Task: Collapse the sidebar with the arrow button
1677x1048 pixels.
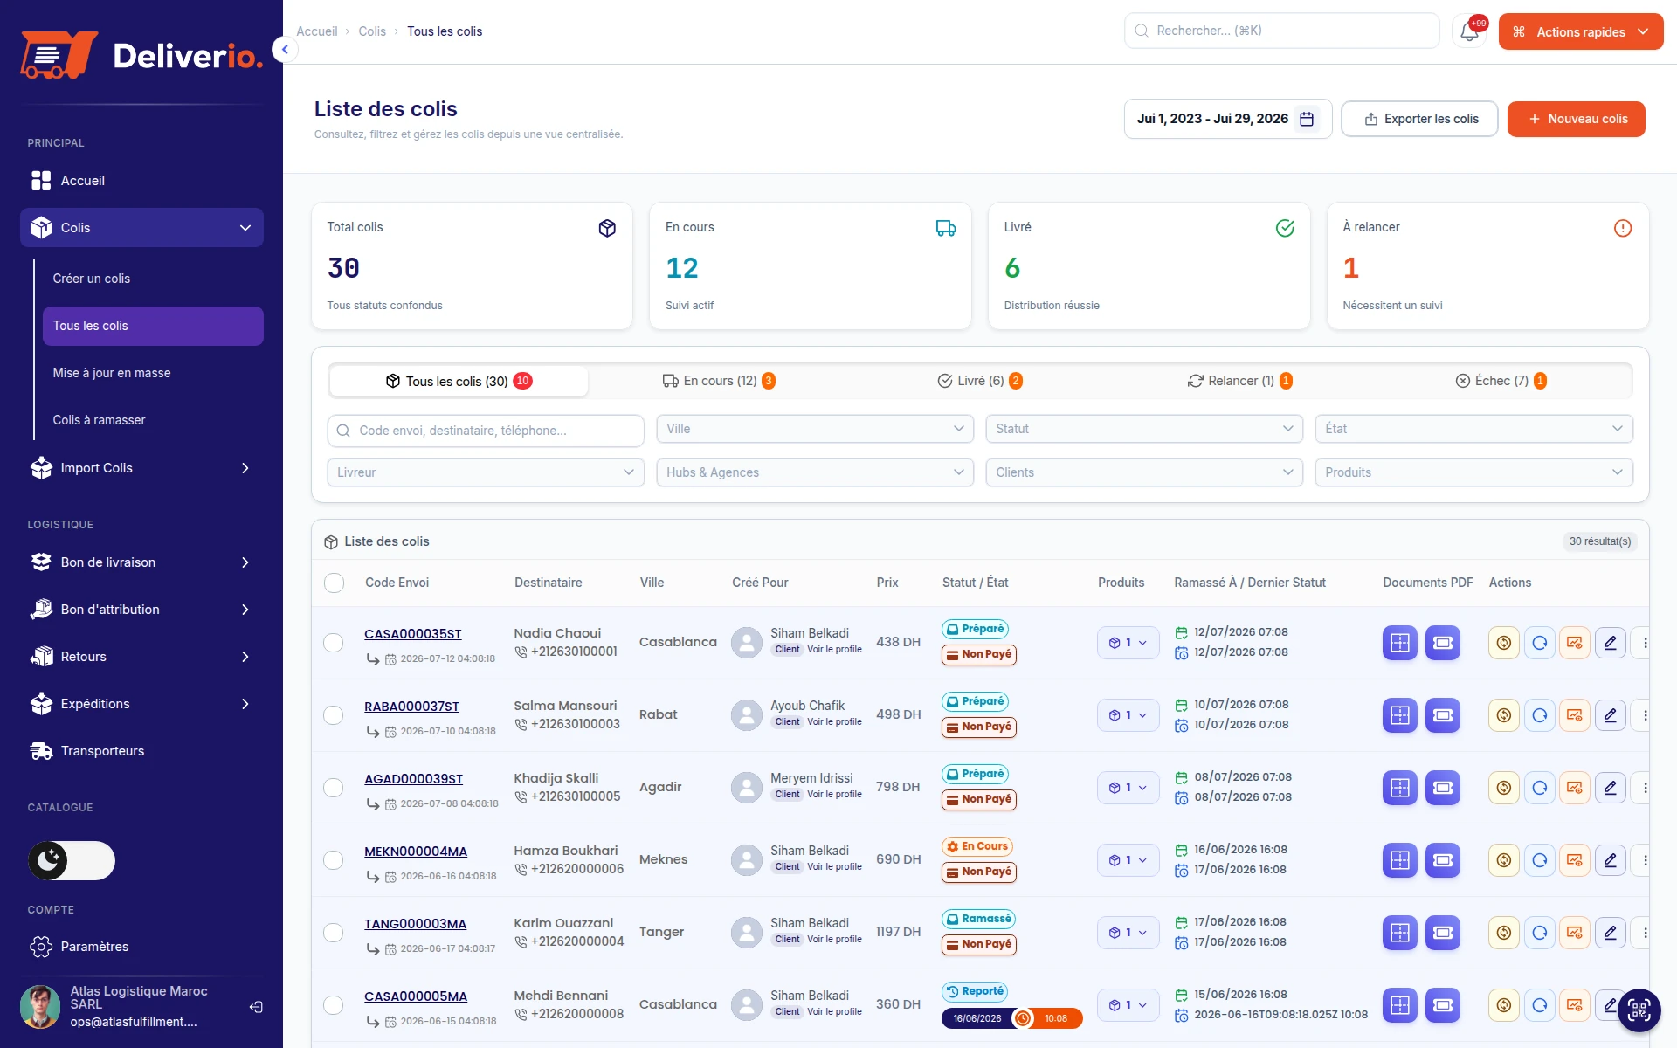Action: click(285, 50)
